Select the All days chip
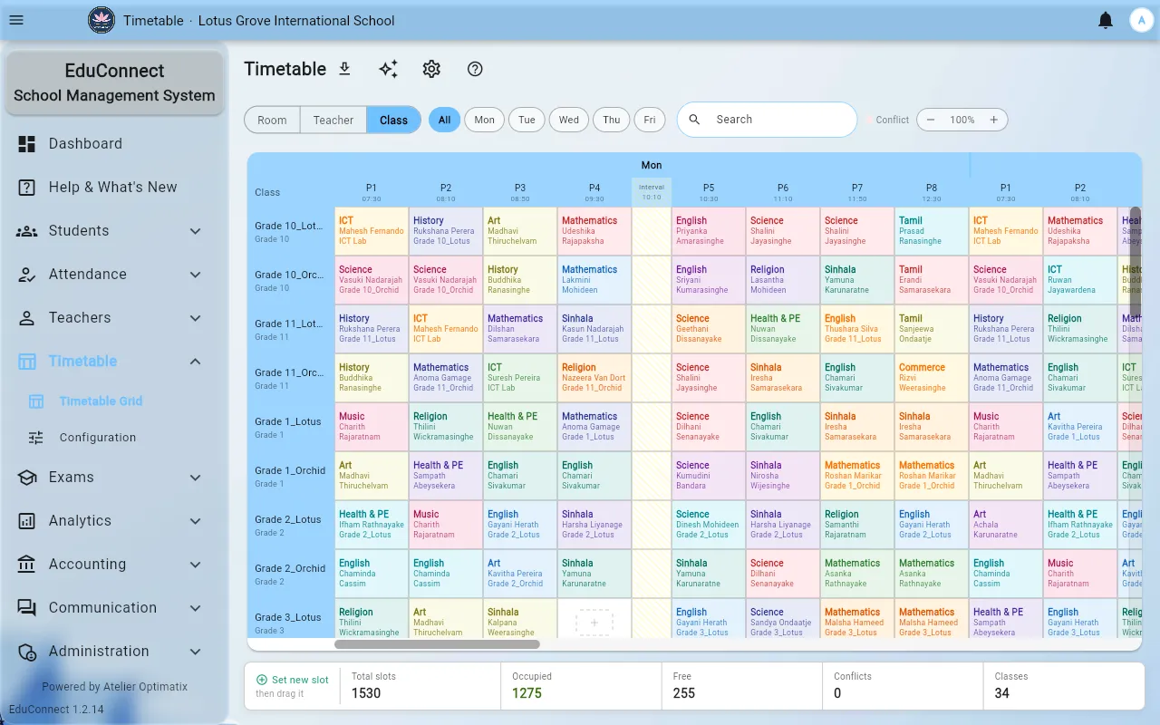This screenshot has height=725, width=1160. (x=444, y=120)
